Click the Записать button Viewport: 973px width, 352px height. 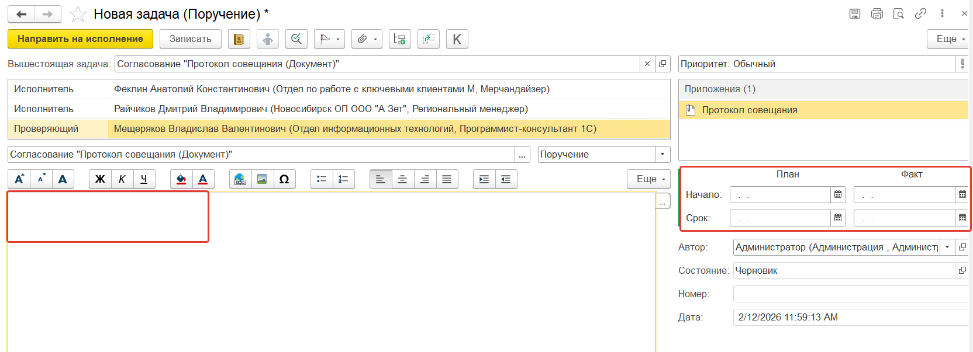[x=190, y=39]
